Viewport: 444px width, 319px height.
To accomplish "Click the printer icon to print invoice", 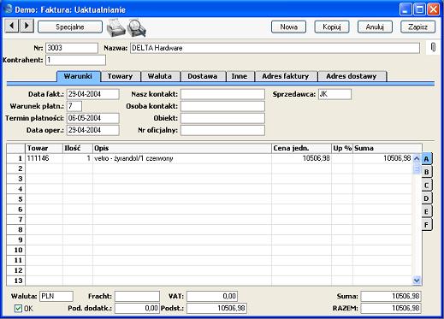I will [x=115, y=27].
